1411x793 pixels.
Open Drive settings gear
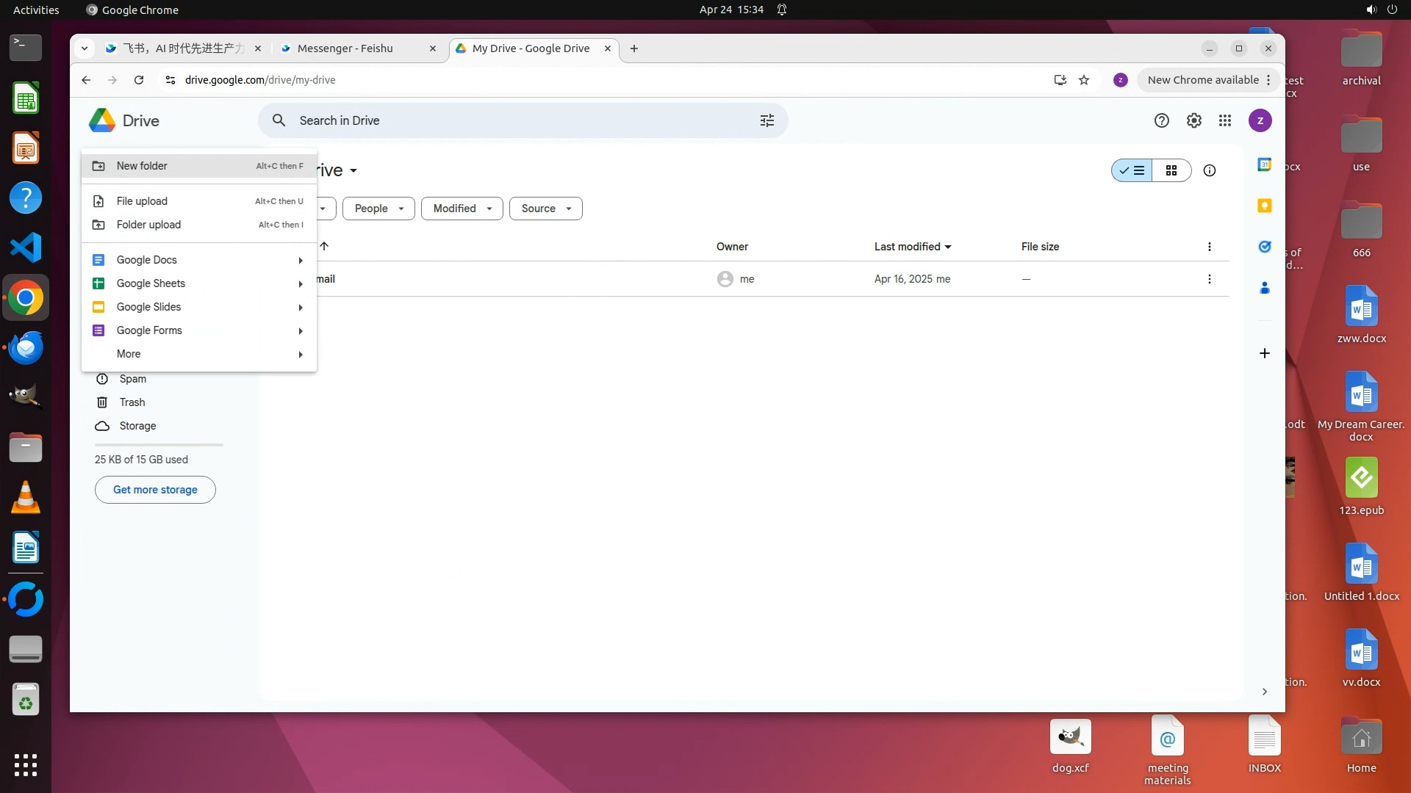[1193, 120]
